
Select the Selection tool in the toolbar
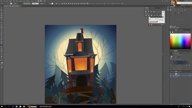point(1,8)
